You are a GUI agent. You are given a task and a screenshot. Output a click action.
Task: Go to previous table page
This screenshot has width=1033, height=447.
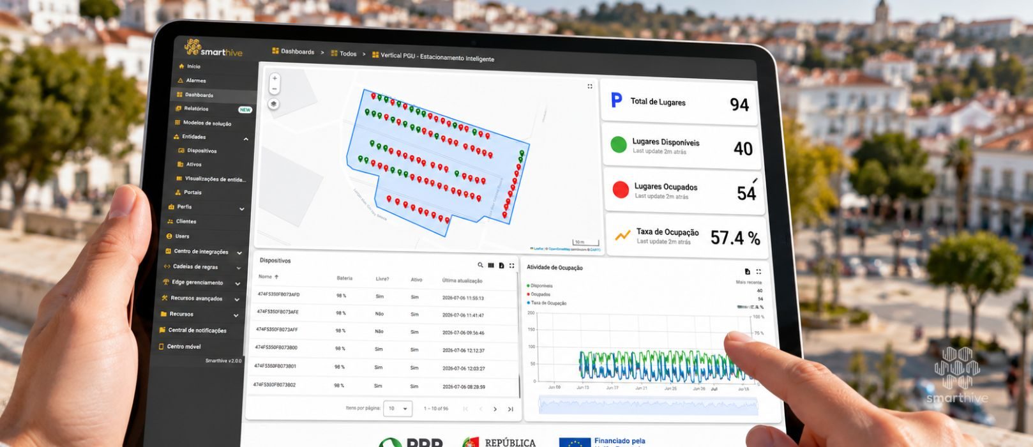[480, 409]
